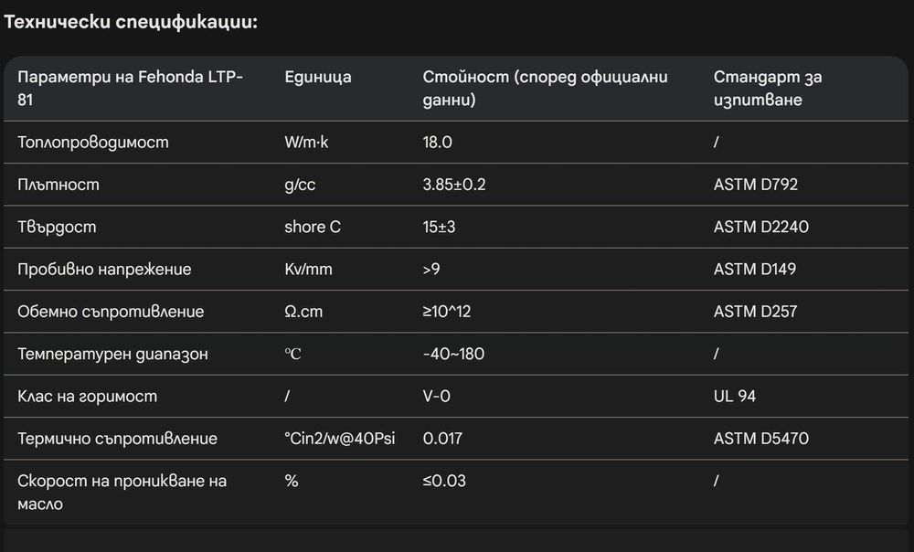Screen dimensions: 914x552
Task: Click the 'Единица' column header
Action: pyautogui.click(x=318, y=77)
